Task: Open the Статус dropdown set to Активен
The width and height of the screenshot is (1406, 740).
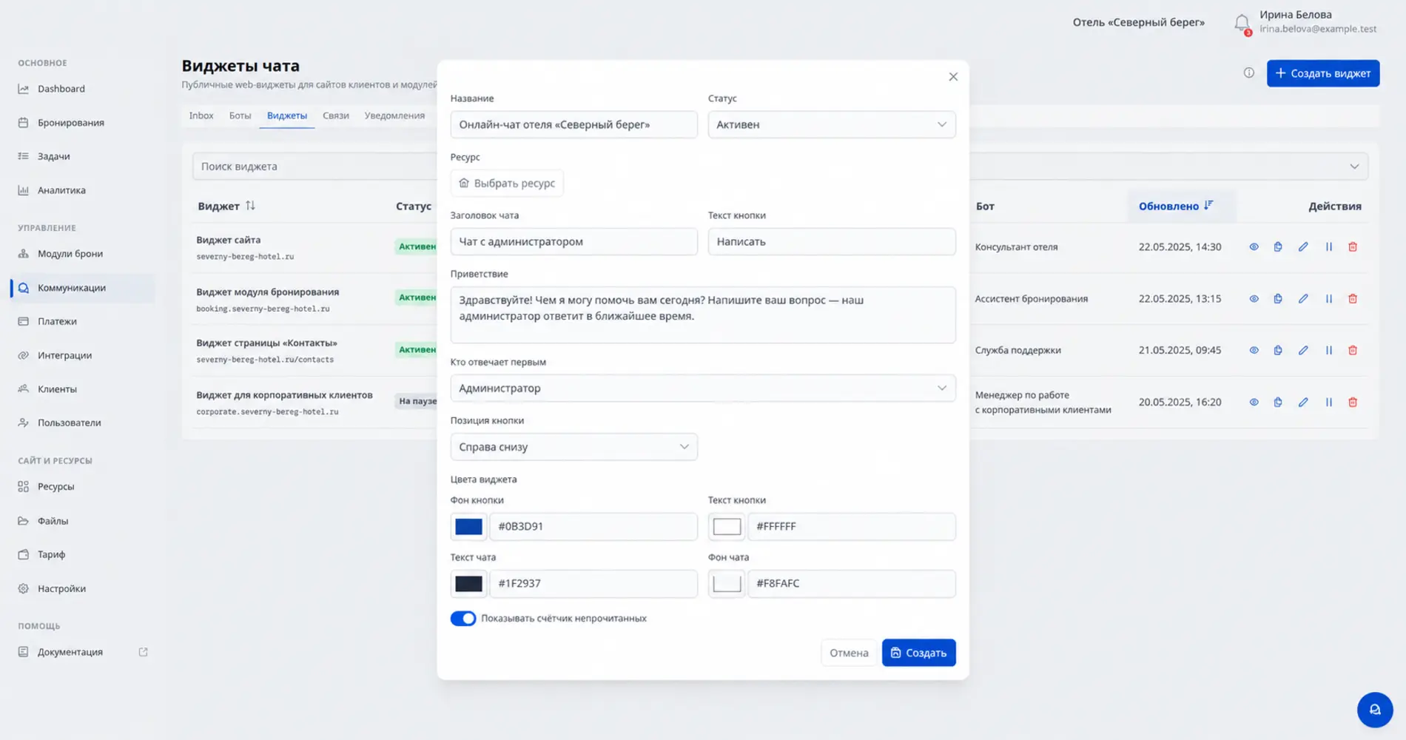Action: click(832, 124)
